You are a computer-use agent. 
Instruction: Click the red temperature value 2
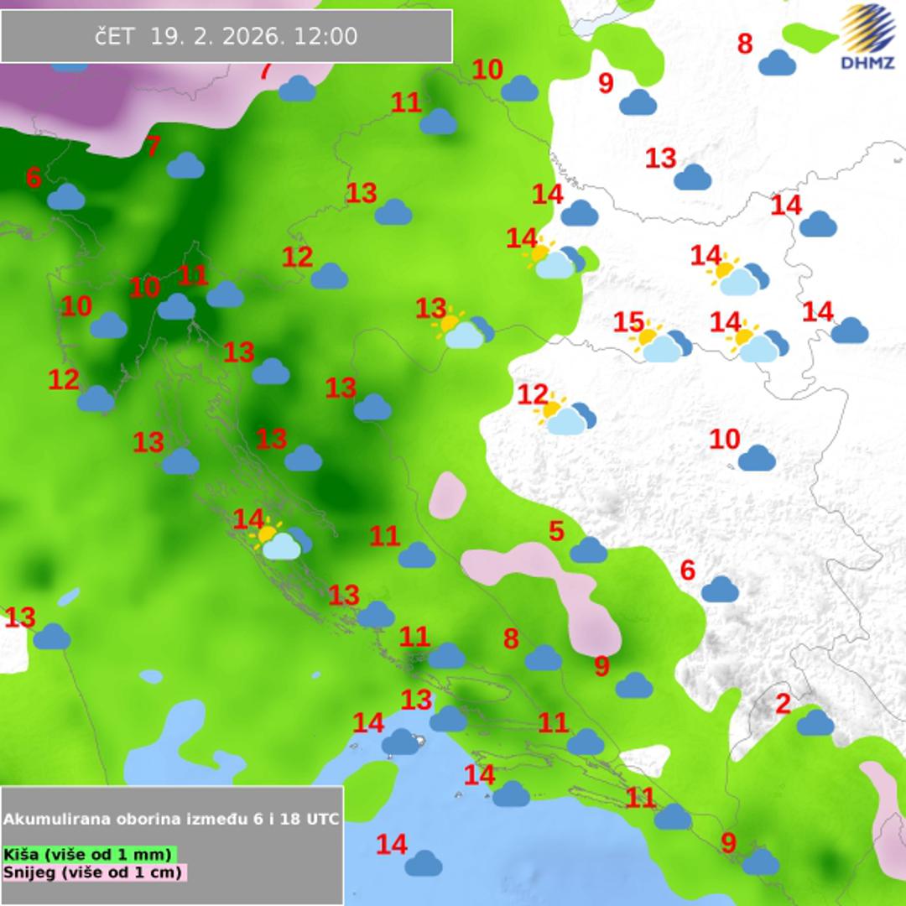click(x=782, y=704)
